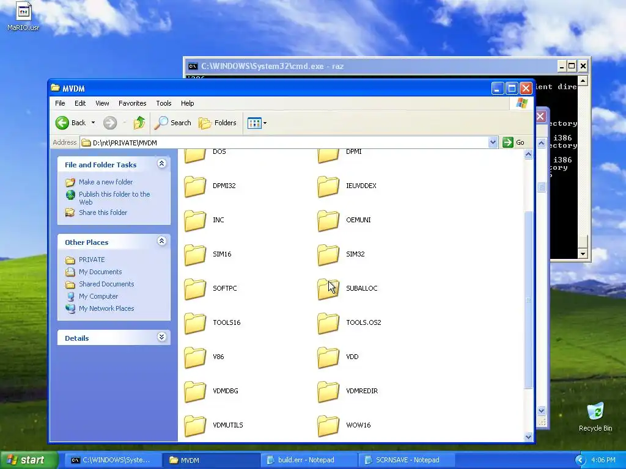Collapse the Other Places panel

coord(161,241)
